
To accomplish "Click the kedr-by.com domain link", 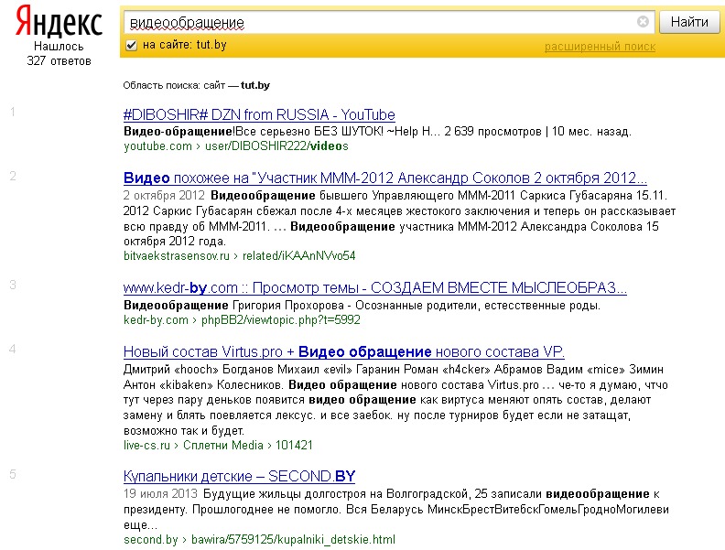I will (x=156, y=319).
